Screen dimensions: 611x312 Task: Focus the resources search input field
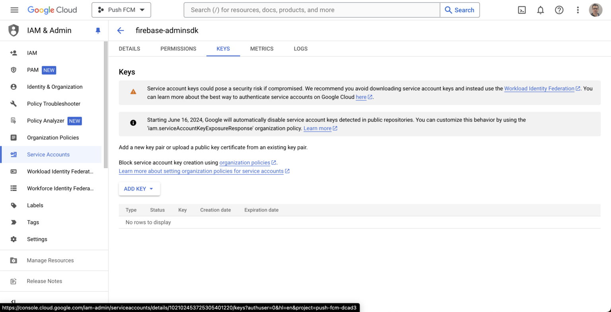tap(311, 10)
